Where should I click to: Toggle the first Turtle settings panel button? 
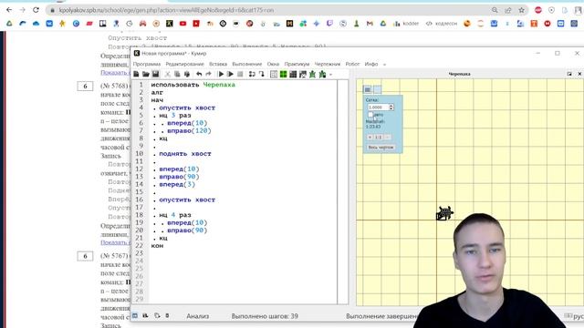[368, 89]
